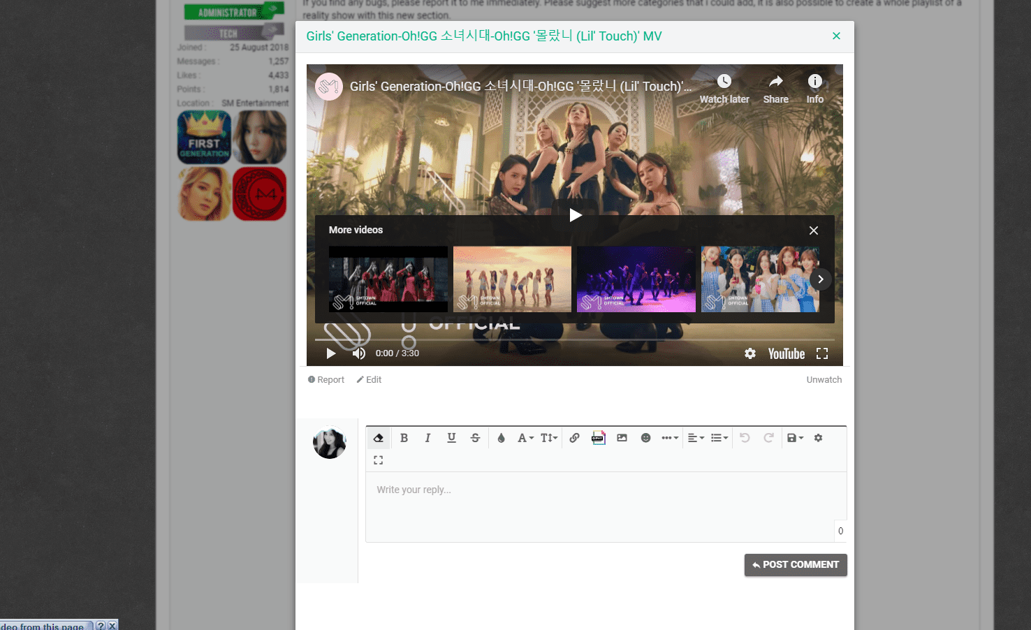
Task: Add video to Watch later
Action: coord(724,89)
